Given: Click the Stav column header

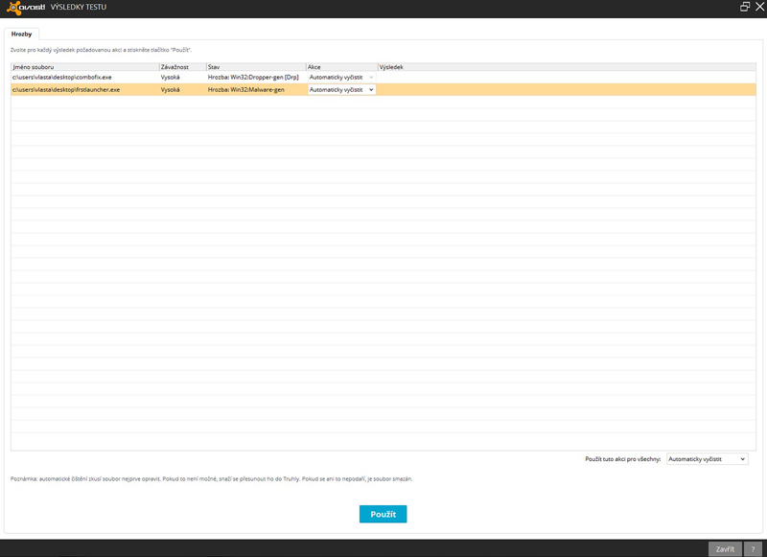Looking at the screenshot, I should (254, 67).
